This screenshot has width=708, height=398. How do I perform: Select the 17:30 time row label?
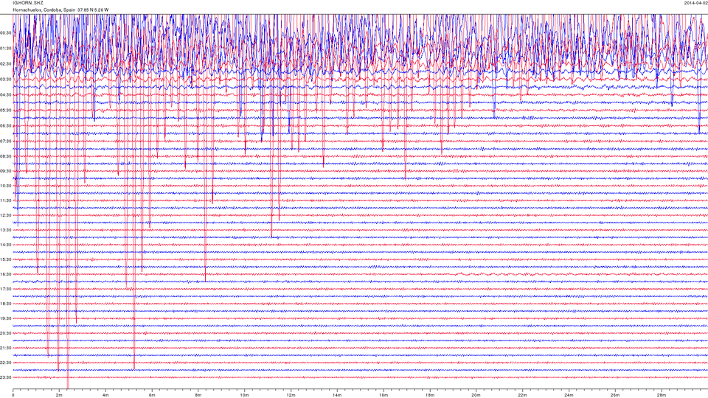(x=6, y=289)
